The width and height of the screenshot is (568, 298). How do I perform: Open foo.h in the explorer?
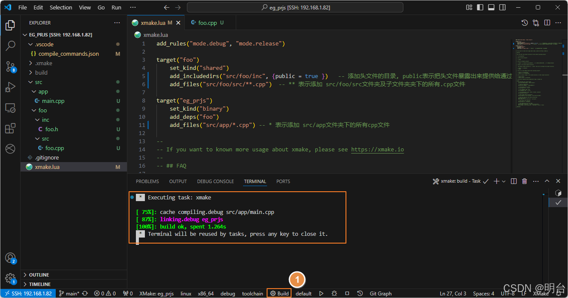51,129
